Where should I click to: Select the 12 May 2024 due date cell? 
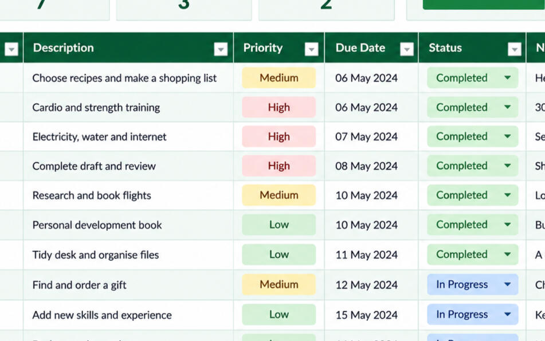pos(371,285)
